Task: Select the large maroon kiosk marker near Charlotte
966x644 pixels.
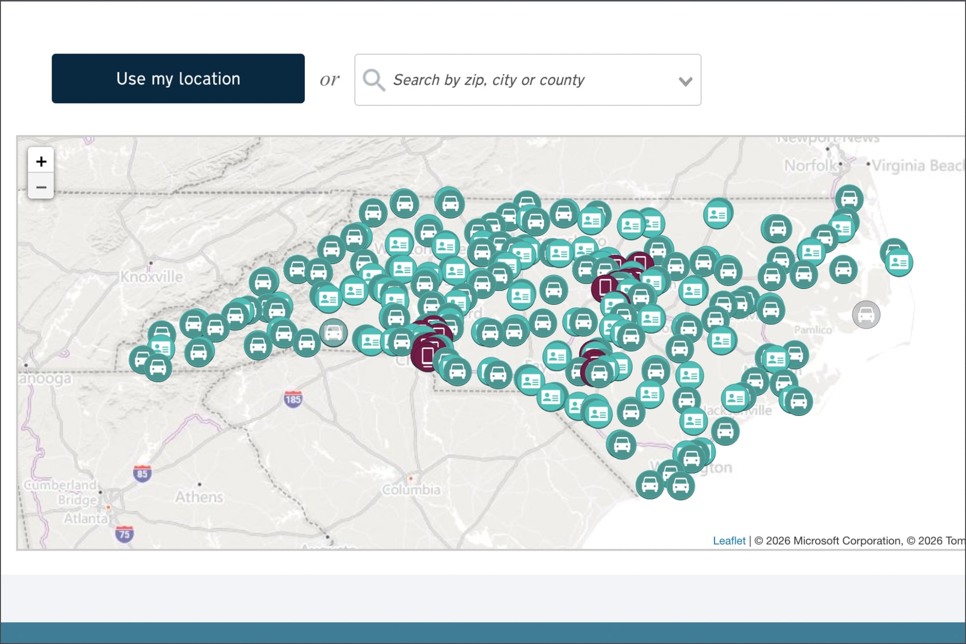Action: [x=427, y=356]
